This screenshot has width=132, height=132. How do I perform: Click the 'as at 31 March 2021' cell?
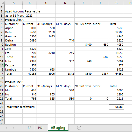[x=19, y=16]
